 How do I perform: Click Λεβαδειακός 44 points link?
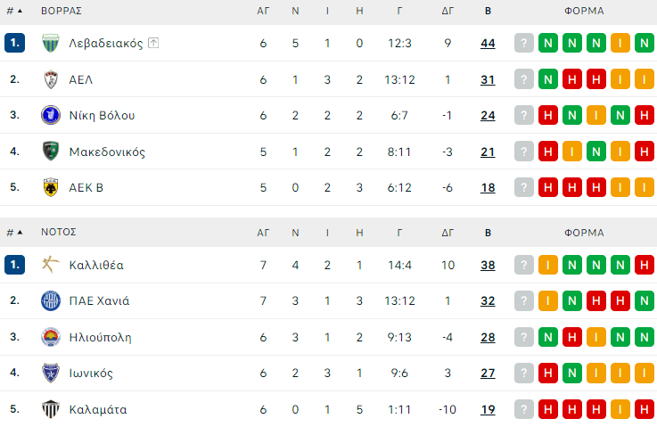click(x=488, y=43)
